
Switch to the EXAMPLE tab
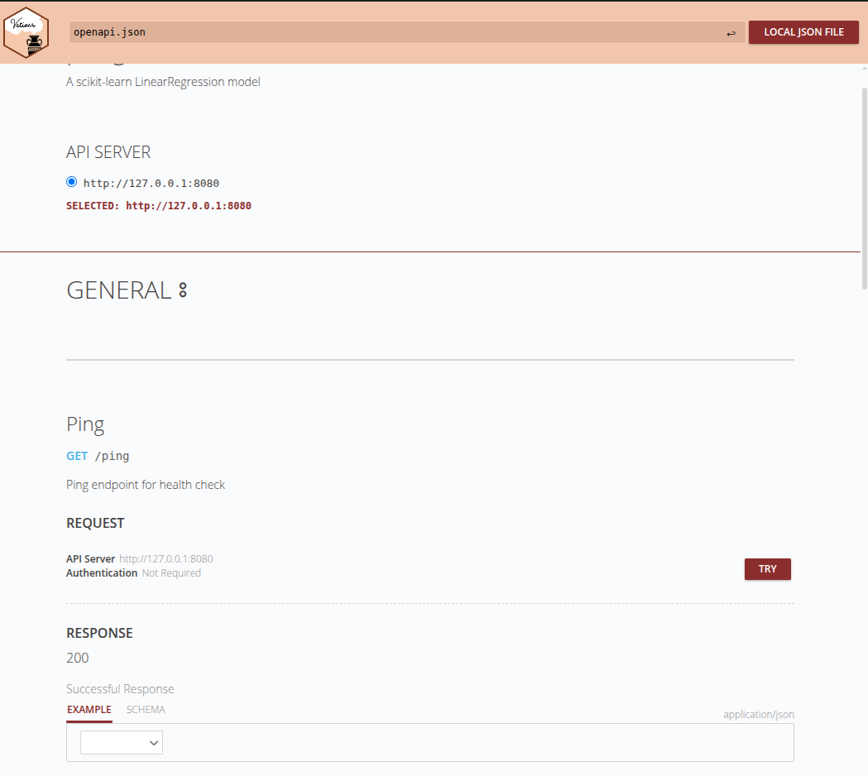click(89, 710)
